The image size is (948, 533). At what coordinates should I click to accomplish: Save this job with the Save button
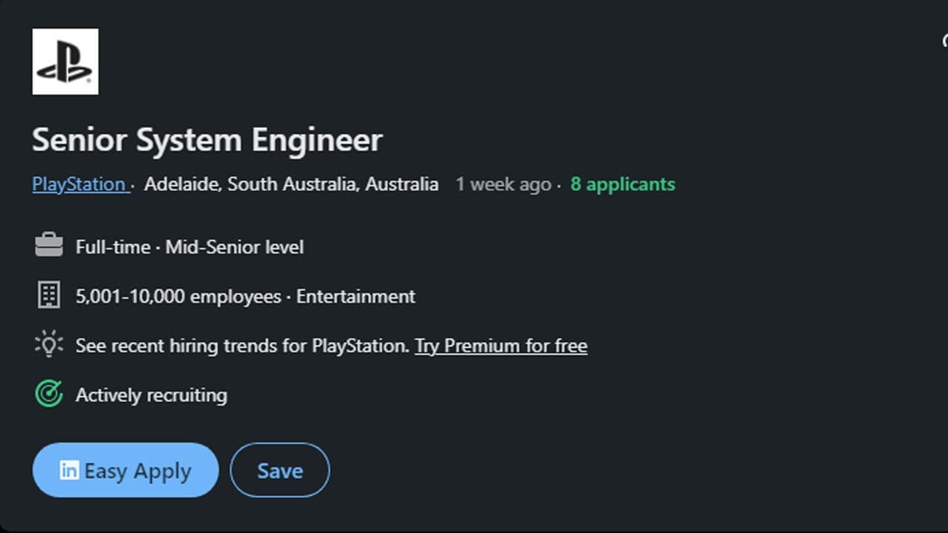280,470
